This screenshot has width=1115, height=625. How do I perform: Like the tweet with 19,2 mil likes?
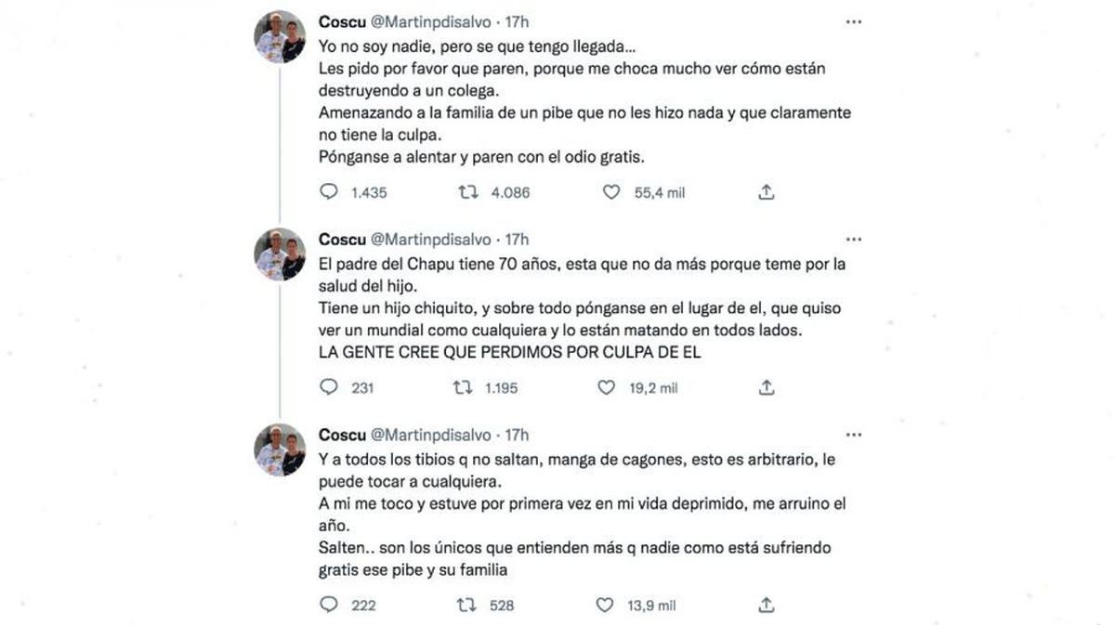click(606, 388)
